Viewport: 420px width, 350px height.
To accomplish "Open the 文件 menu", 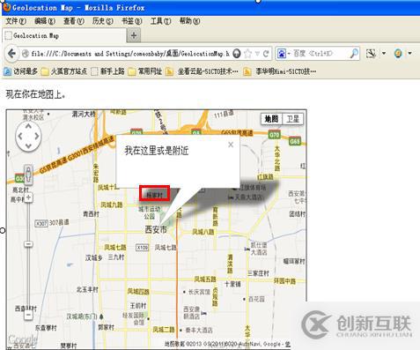I will tap(16, 21).
